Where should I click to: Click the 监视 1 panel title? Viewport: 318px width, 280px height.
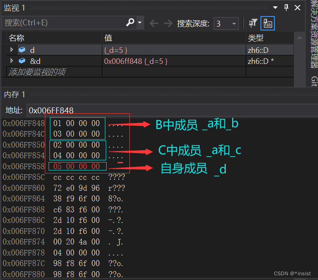(14, 8)
